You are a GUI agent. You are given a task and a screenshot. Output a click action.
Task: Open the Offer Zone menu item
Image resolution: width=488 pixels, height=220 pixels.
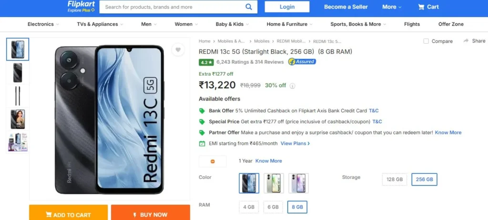[x=451, y=24]
